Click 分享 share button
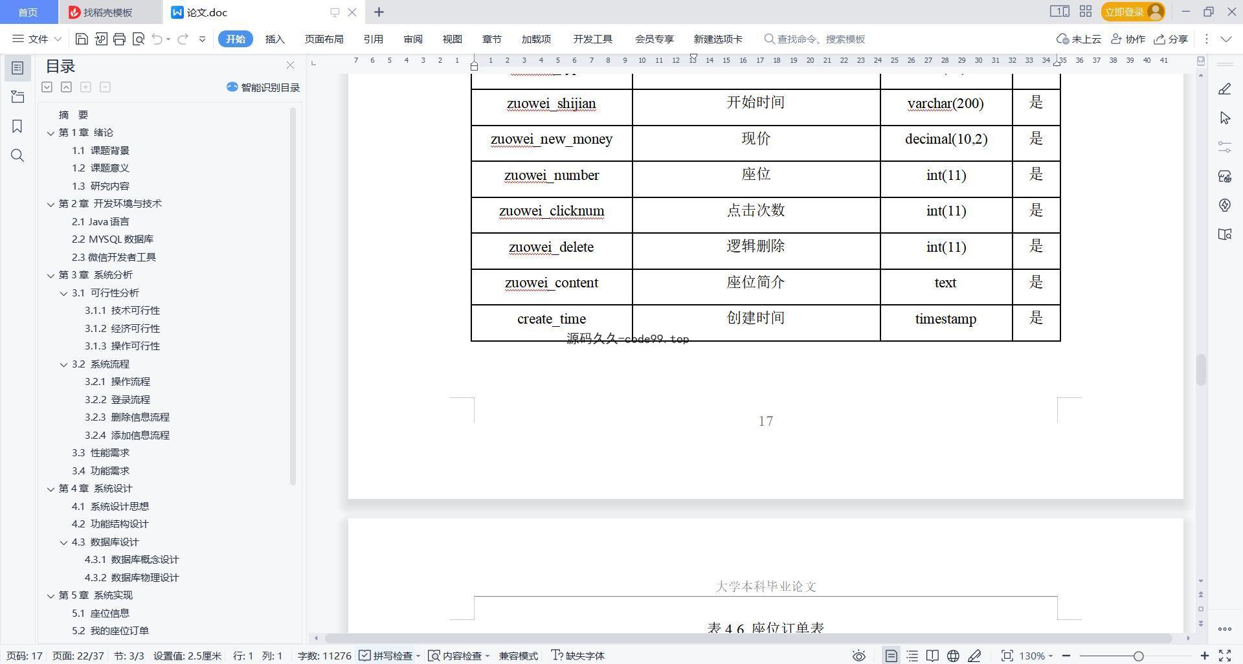The image size is (1243, 664). 1171,39
